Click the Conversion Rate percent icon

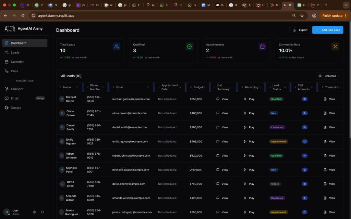(x=335, y=47)
